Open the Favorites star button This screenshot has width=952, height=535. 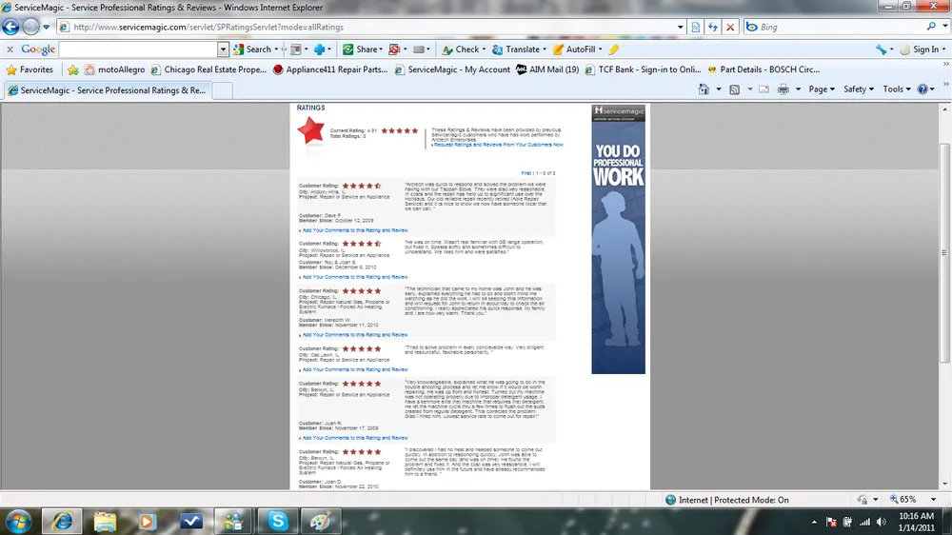click(30, 69)
